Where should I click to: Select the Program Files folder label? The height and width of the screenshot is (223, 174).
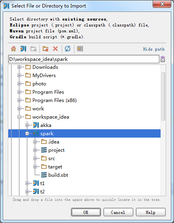click(x=48, y=92)
